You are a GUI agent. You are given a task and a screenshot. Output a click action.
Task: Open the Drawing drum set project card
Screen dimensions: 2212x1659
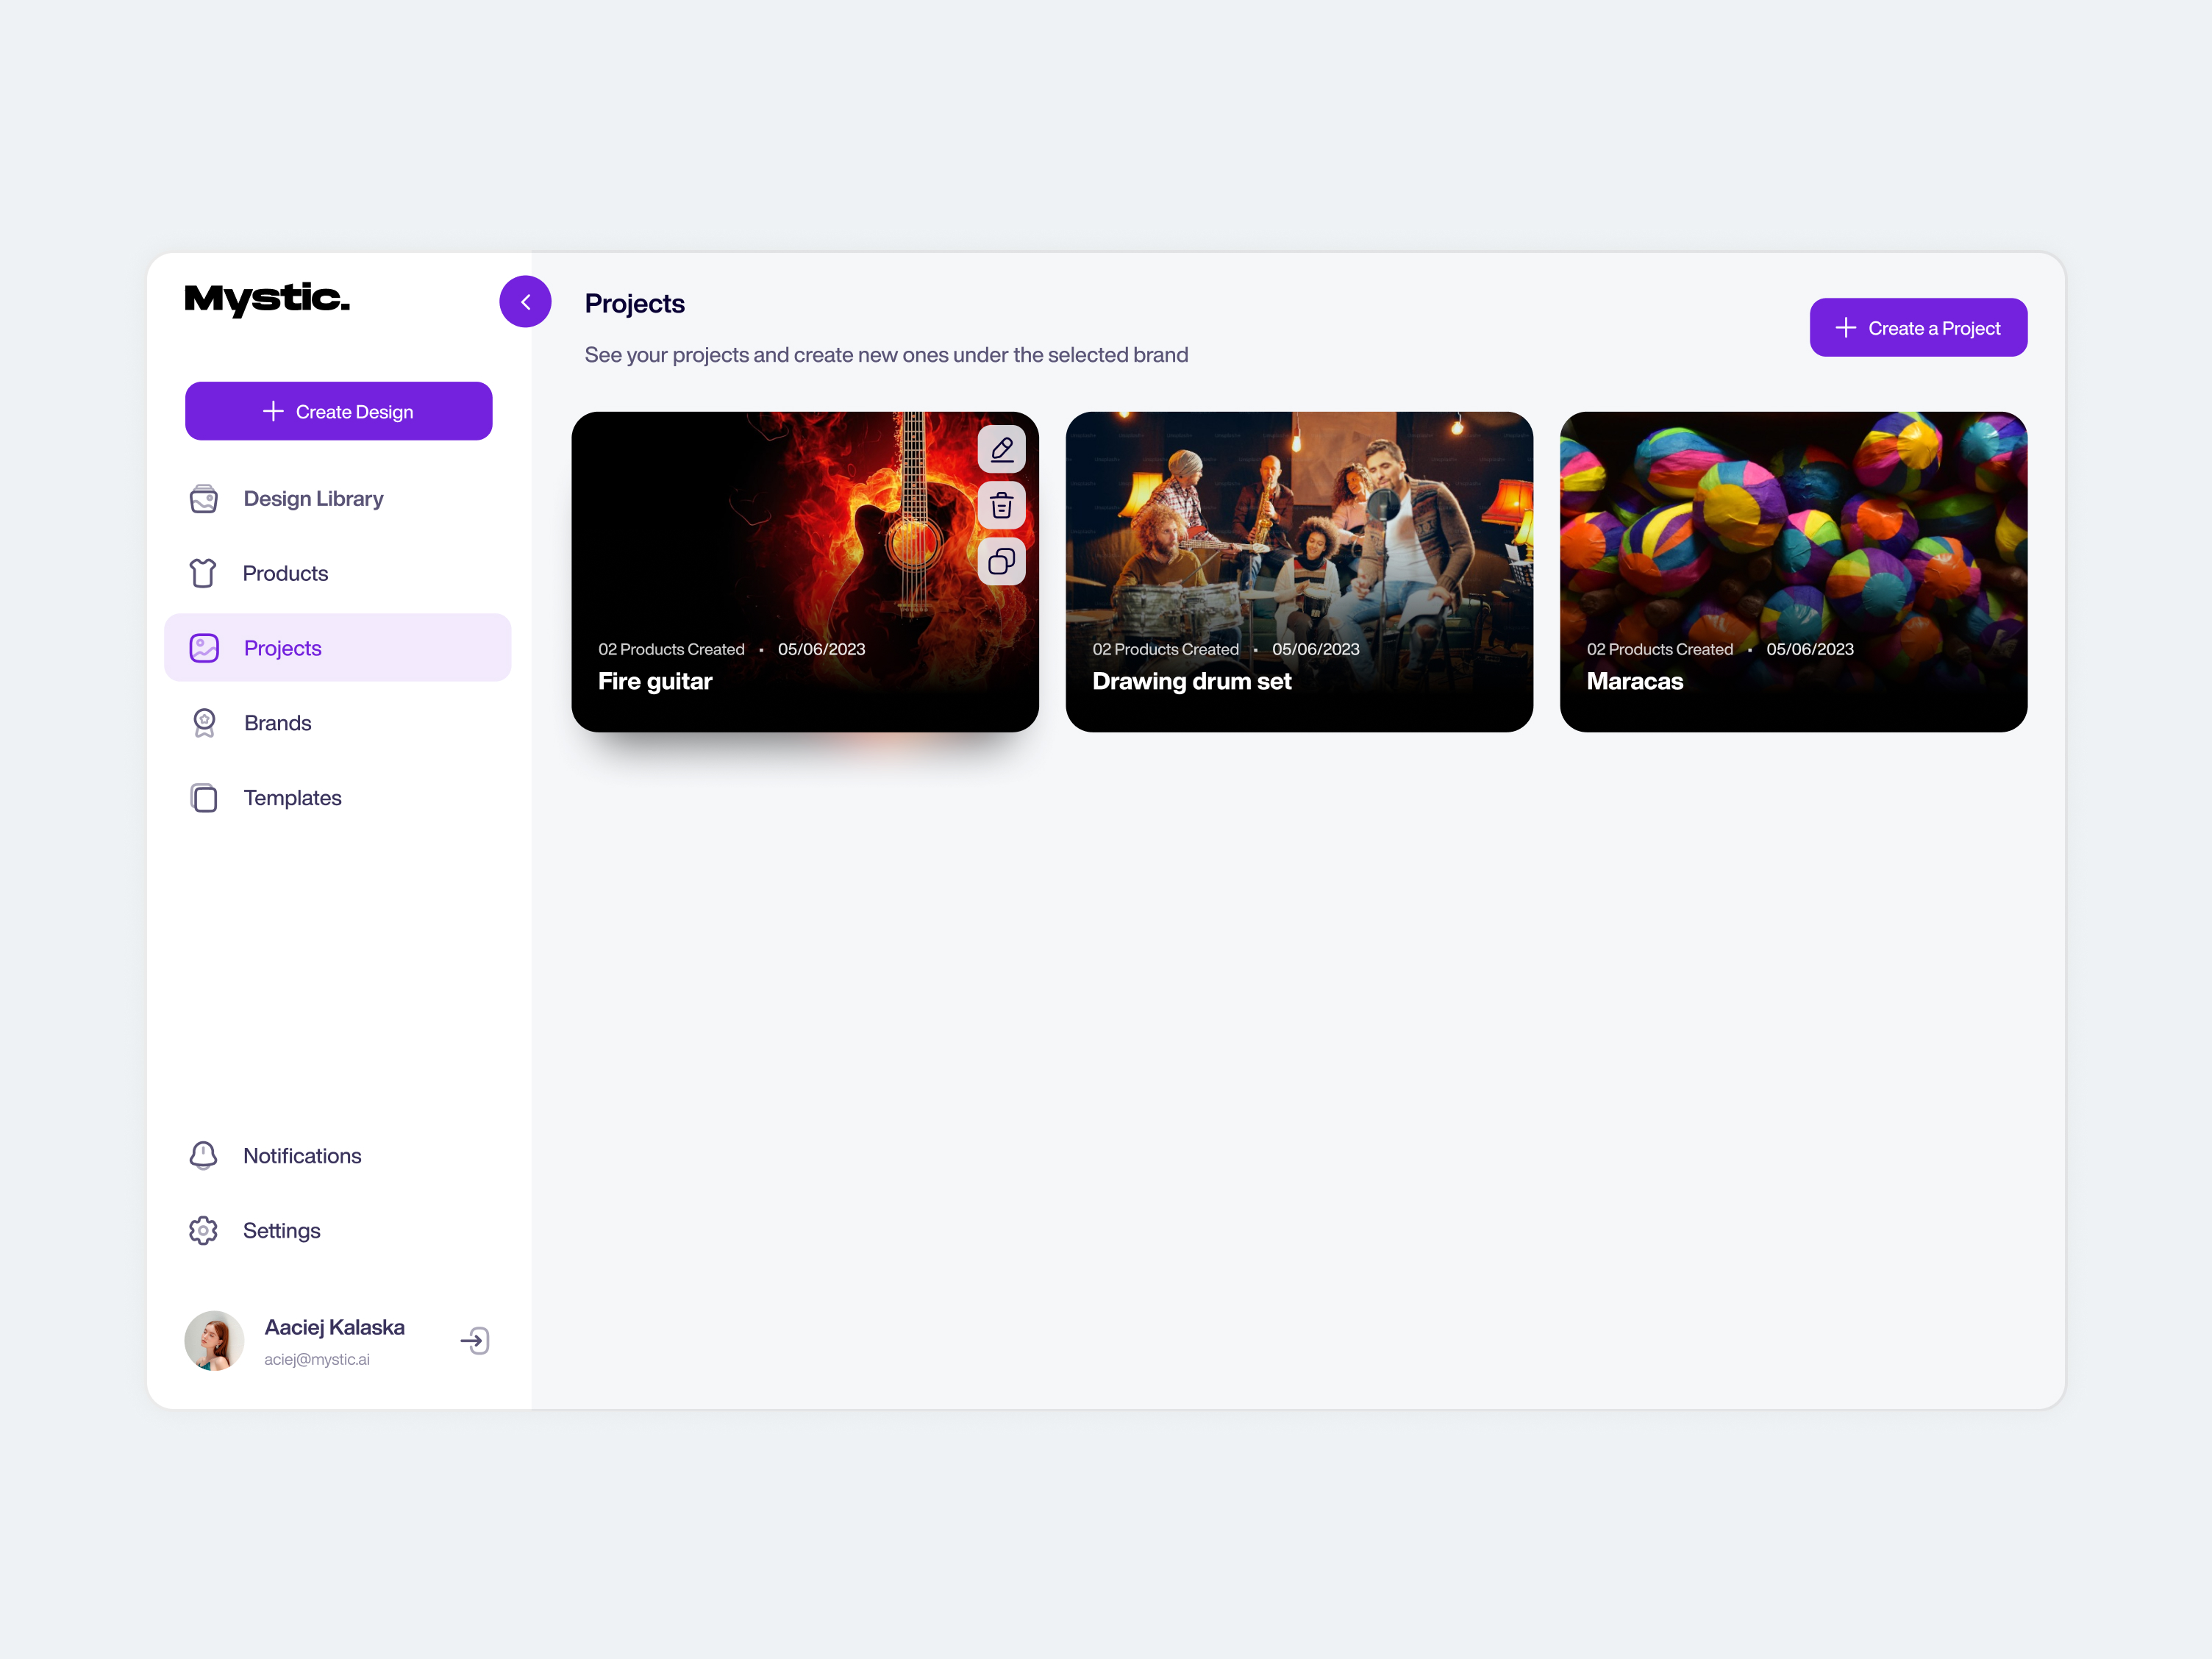click(1299, 572)
